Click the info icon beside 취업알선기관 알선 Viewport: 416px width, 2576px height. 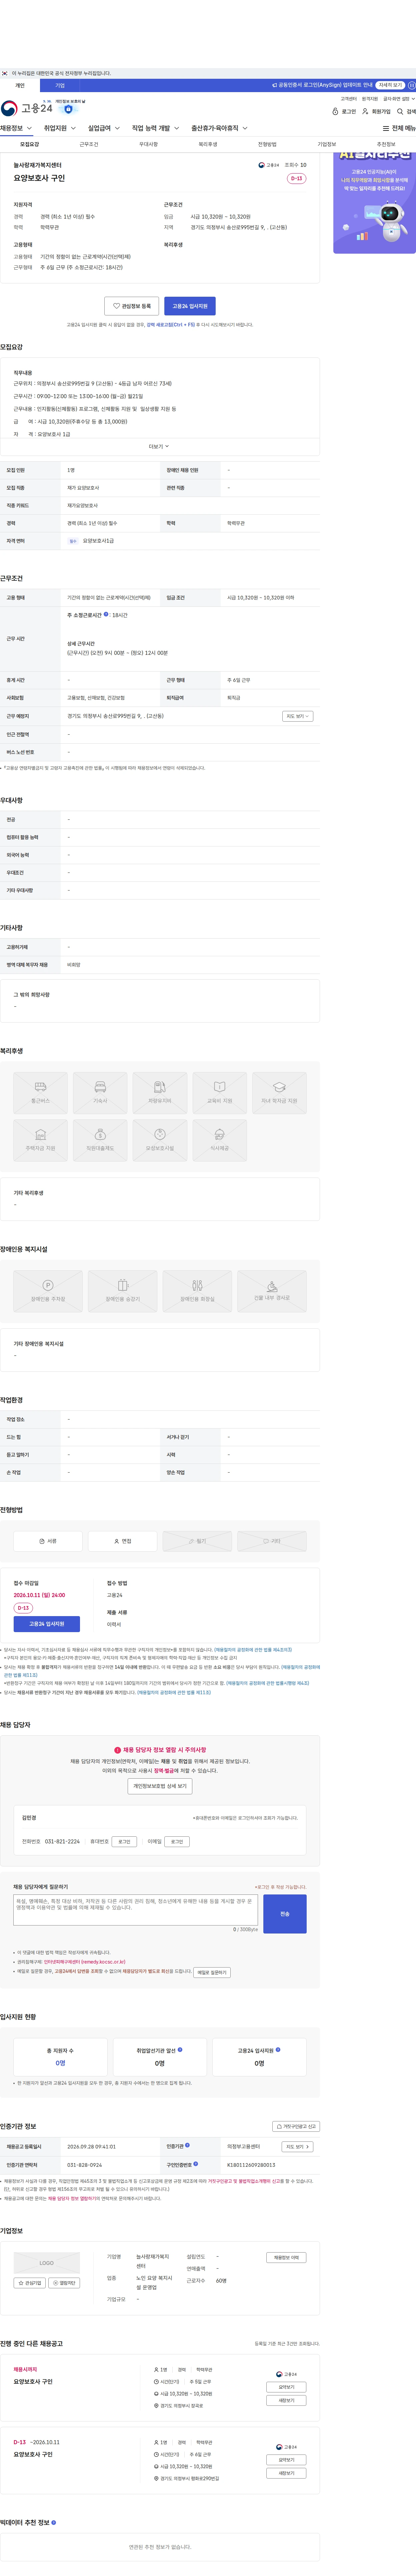point(180,2050)
